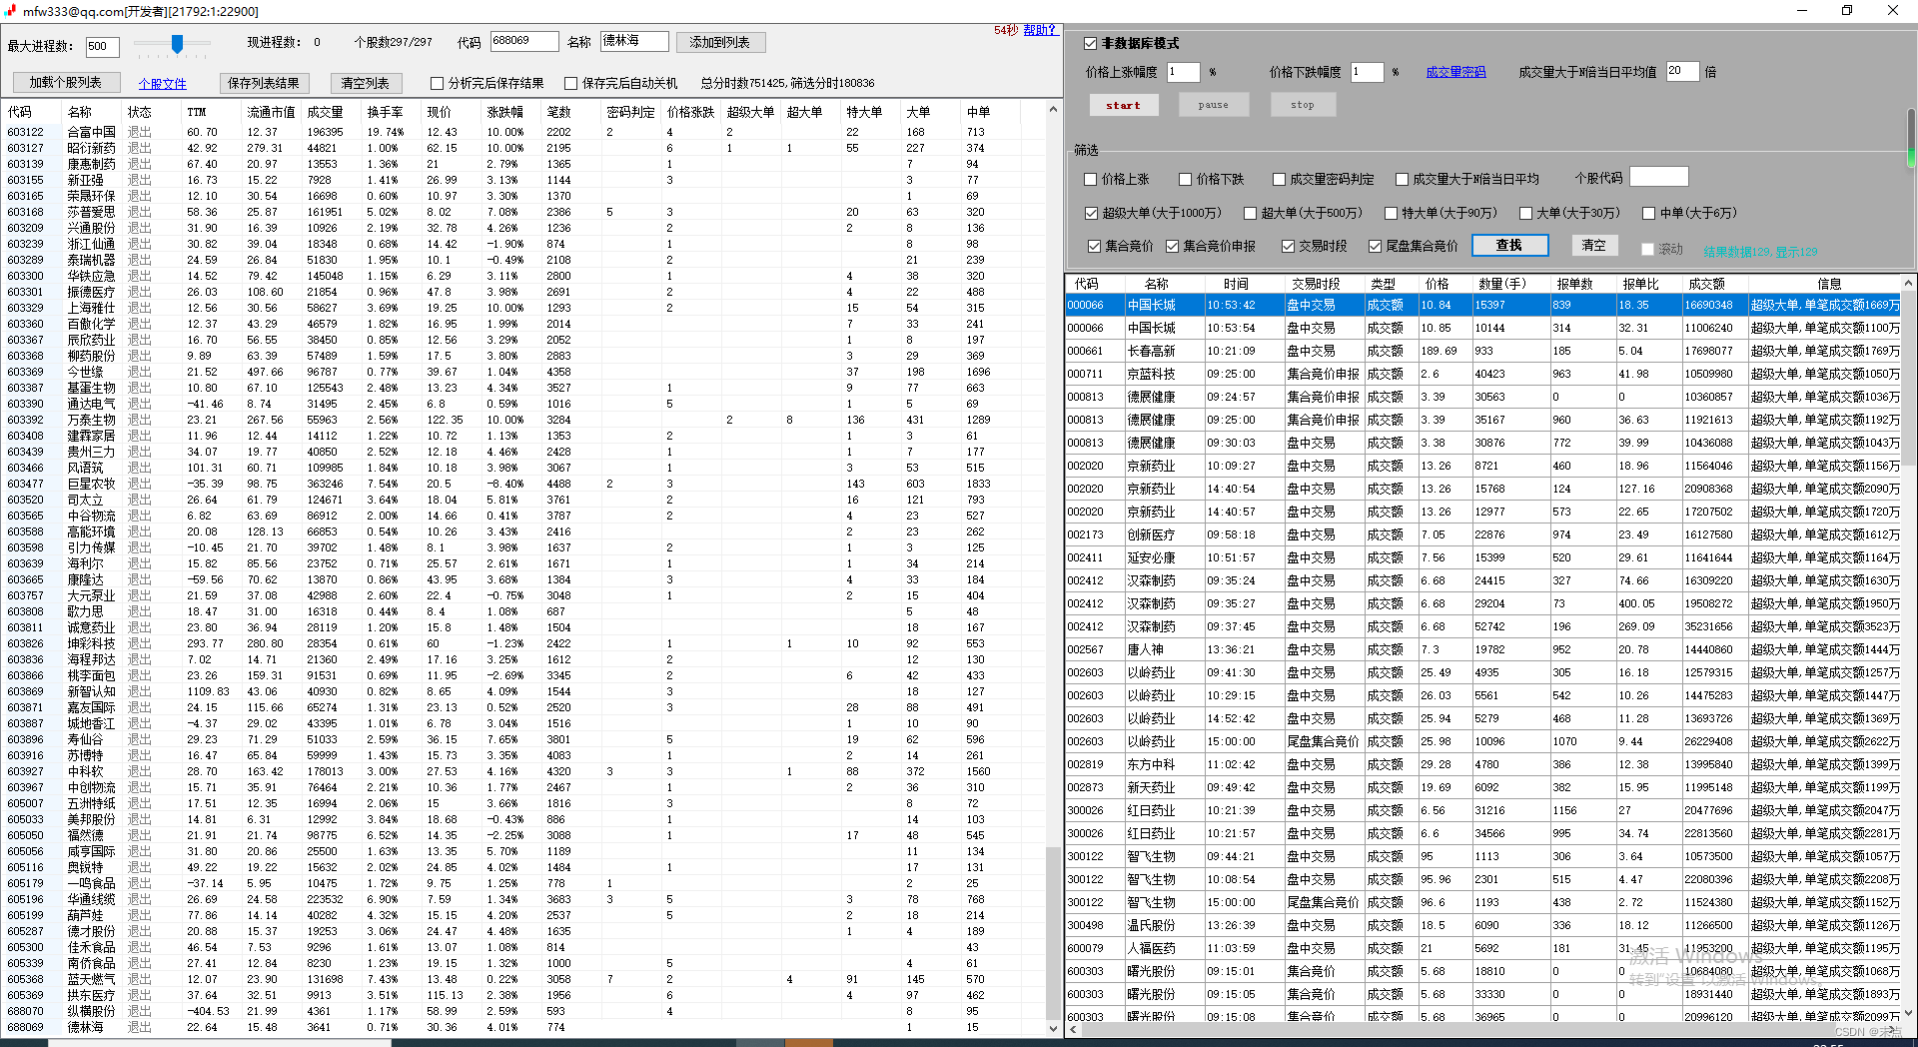Toggle the 滚动 checkbox

tap(1648, 250)
